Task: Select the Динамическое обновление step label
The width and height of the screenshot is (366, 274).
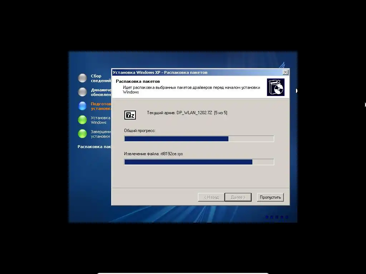Action: (x=101, y=92)
